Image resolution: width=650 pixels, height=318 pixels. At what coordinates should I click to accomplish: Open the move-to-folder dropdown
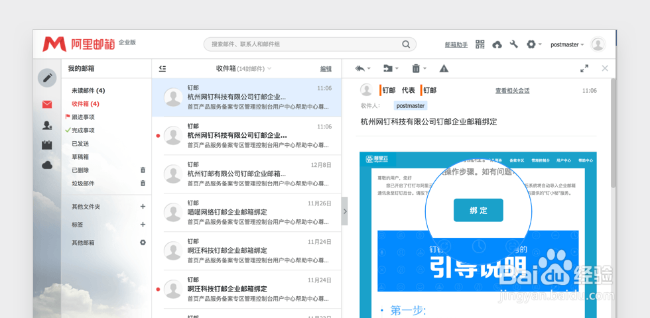tap(391, 69)
